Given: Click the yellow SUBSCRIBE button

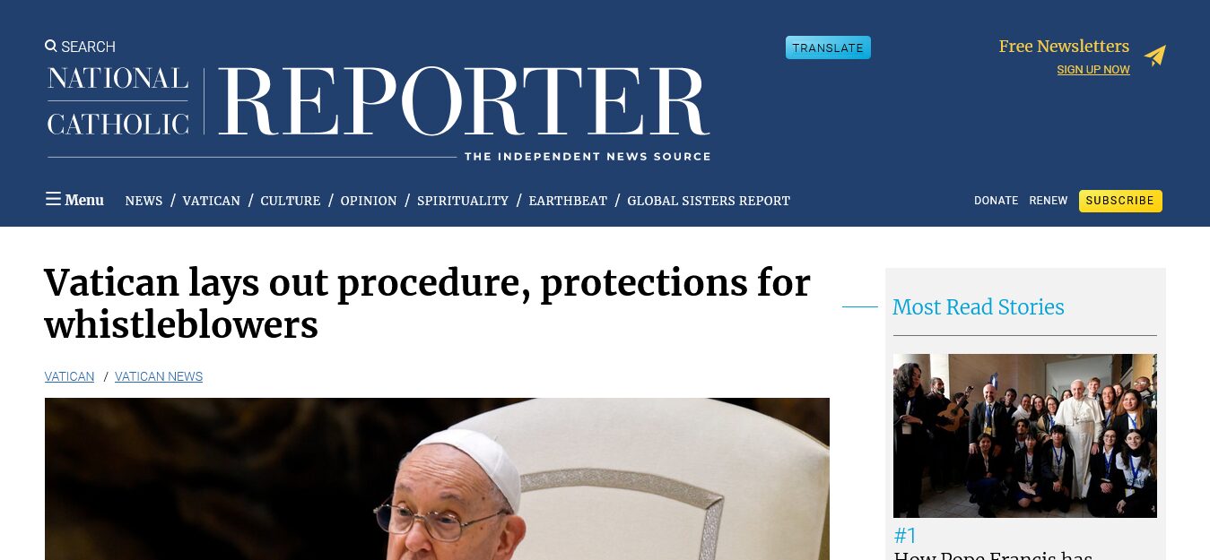Looking at the screenshot, I should tap(1120, 201).
